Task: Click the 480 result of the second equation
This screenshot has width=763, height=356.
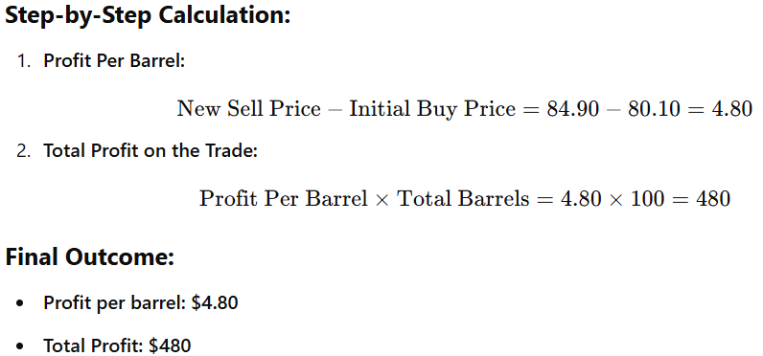Action: (713, 199)
